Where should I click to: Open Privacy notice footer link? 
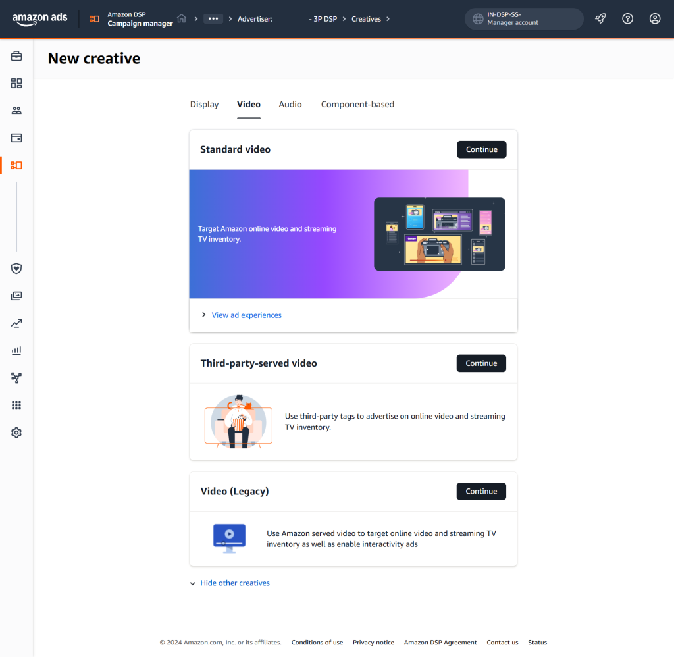[x=373, y=643]
